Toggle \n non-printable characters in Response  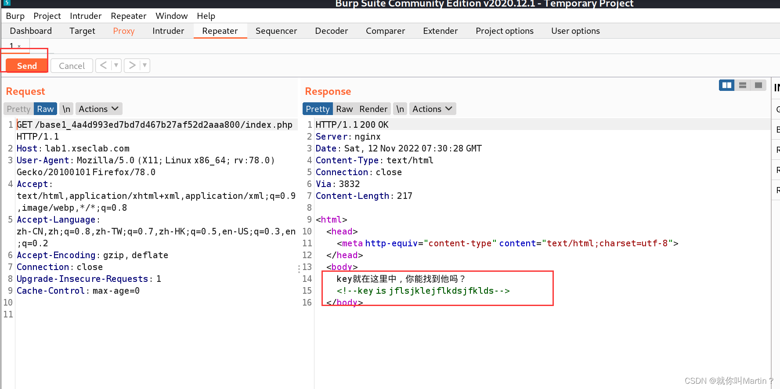click(x=400, y=109)
